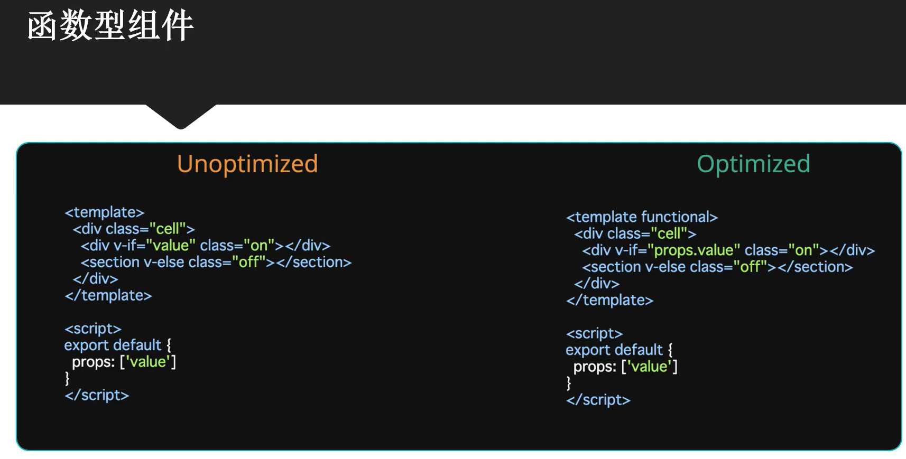Click closing </script> tag in Optimized code

click(x=598, y=400)
